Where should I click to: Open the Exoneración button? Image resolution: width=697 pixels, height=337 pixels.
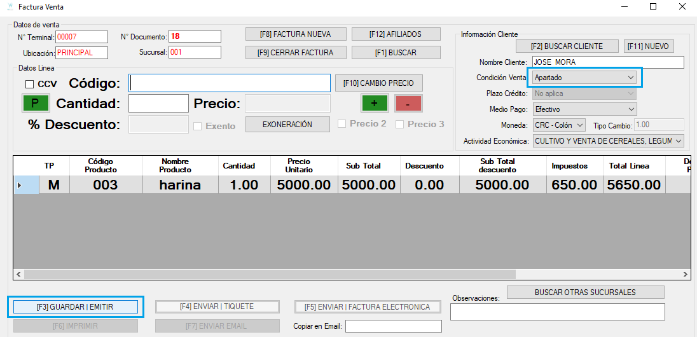pos(287,125)
